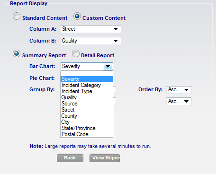This screenshot has height=174, width=216.
Task: Click the note about large reports
Action: (x=90, y=146)
